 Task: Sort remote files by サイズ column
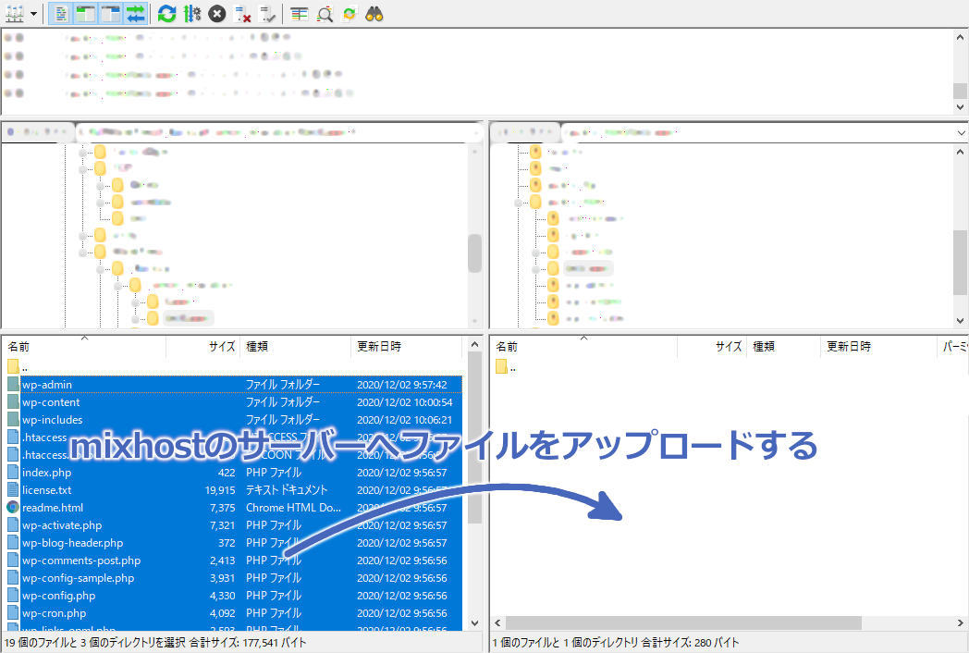click(712, 347)
